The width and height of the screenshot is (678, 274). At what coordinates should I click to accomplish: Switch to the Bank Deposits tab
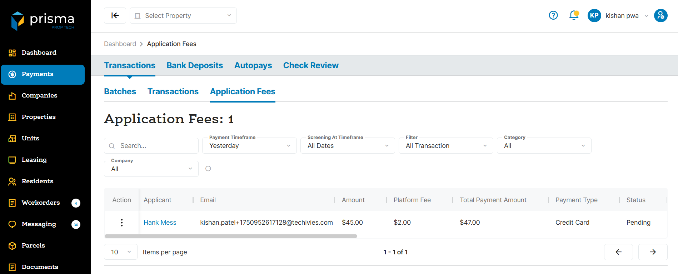tap(195, 65)
